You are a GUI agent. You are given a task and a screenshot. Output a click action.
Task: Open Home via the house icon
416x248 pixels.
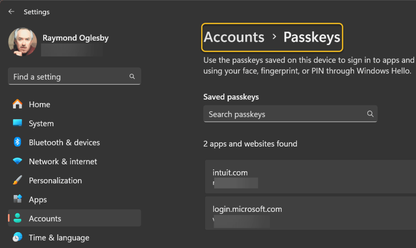pyautogui.click(x=17, y=104)
